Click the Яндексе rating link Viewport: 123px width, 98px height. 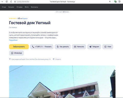25,18
